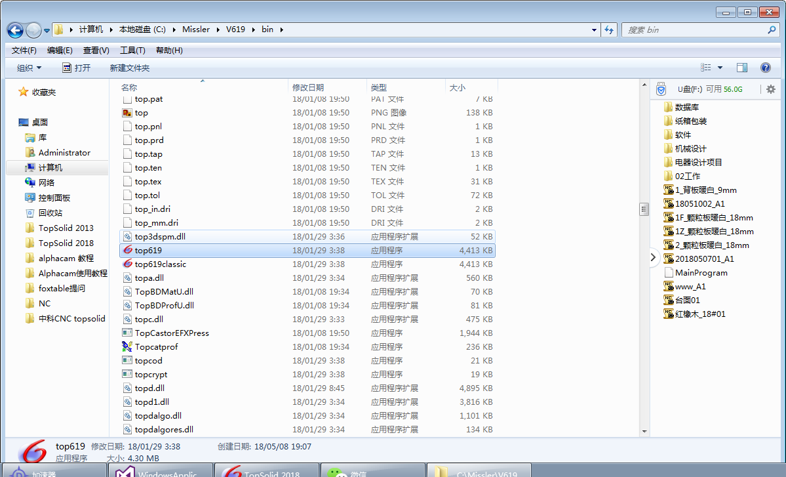The image size is (786, 477).
Task: Expand the arrow after V619 in path
Action: [254, 30]
